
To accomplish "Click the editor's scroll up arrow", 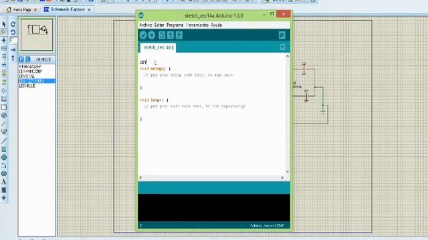I will [288, 56].
